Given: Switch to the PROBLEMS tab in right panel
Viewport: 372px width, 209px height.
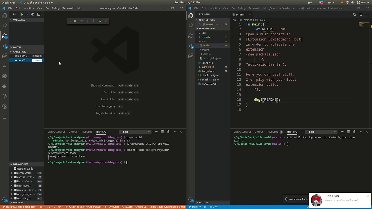Looking at the screenshot, I should pyautogui.click(x=272, y=132).
